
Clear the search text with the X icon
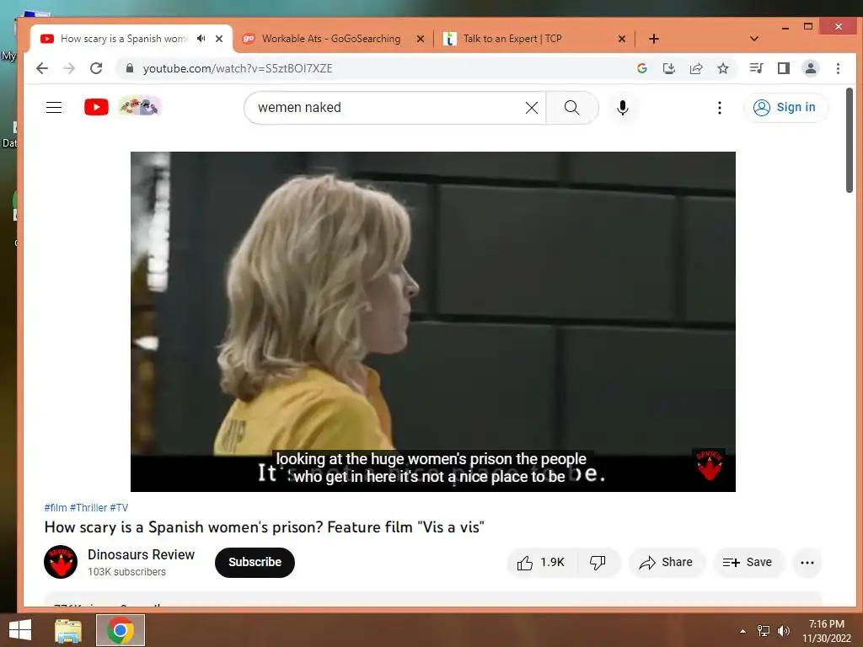coord(531,108)
